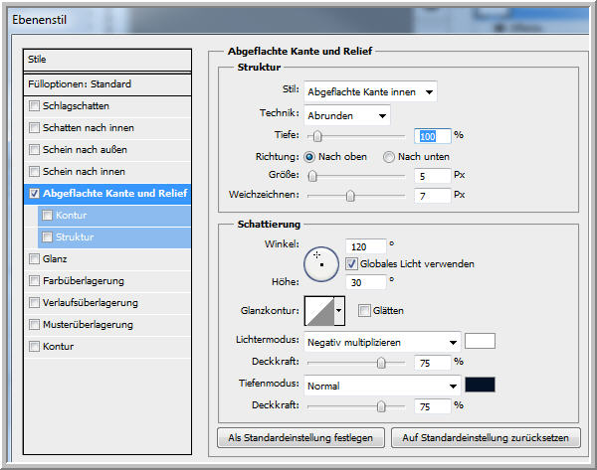Click the Tiefe percent input field
This screenshot has height=470, width=597.
433,136
